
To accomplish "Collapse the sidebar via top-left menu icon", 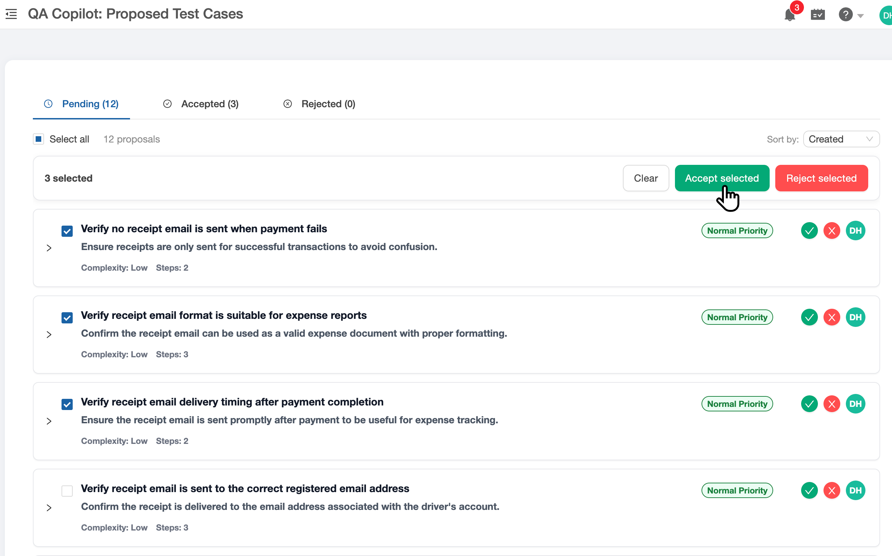I will point(11,14).
